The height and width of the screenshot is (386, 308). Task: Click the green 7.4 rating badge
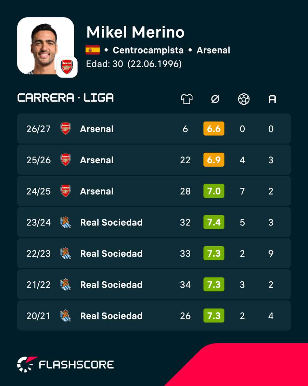pyautogui.click(x=214, y=222)
